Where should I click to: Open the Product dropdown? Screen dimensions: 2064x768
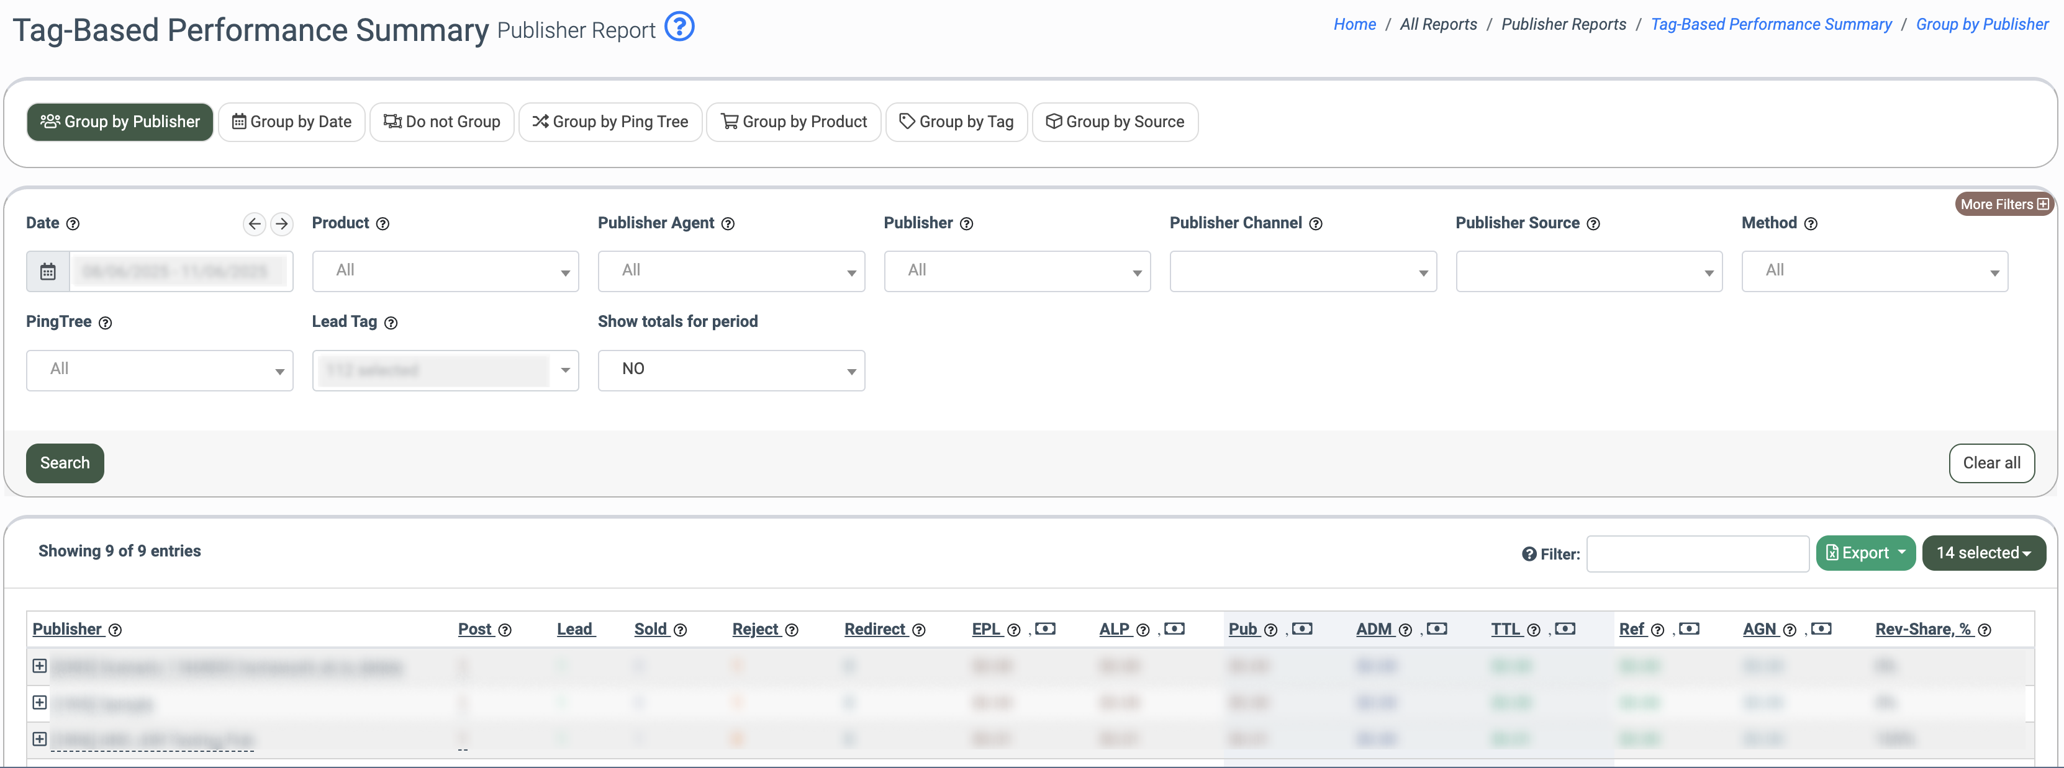445,272
